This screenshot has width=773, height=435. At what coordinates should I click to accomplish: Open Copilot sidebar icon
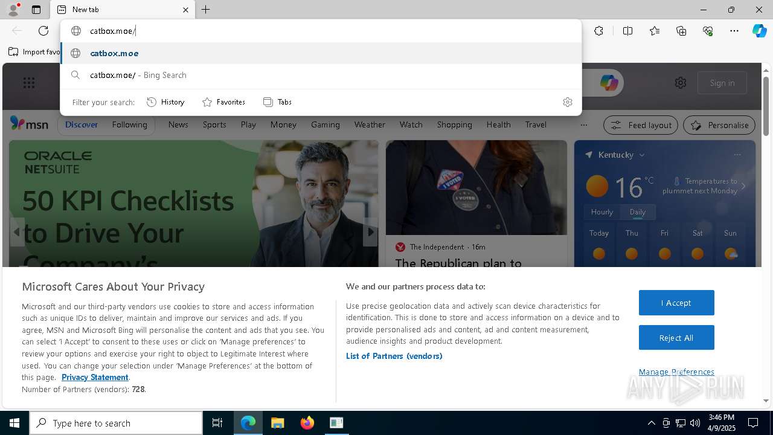(x=759, y=31)
